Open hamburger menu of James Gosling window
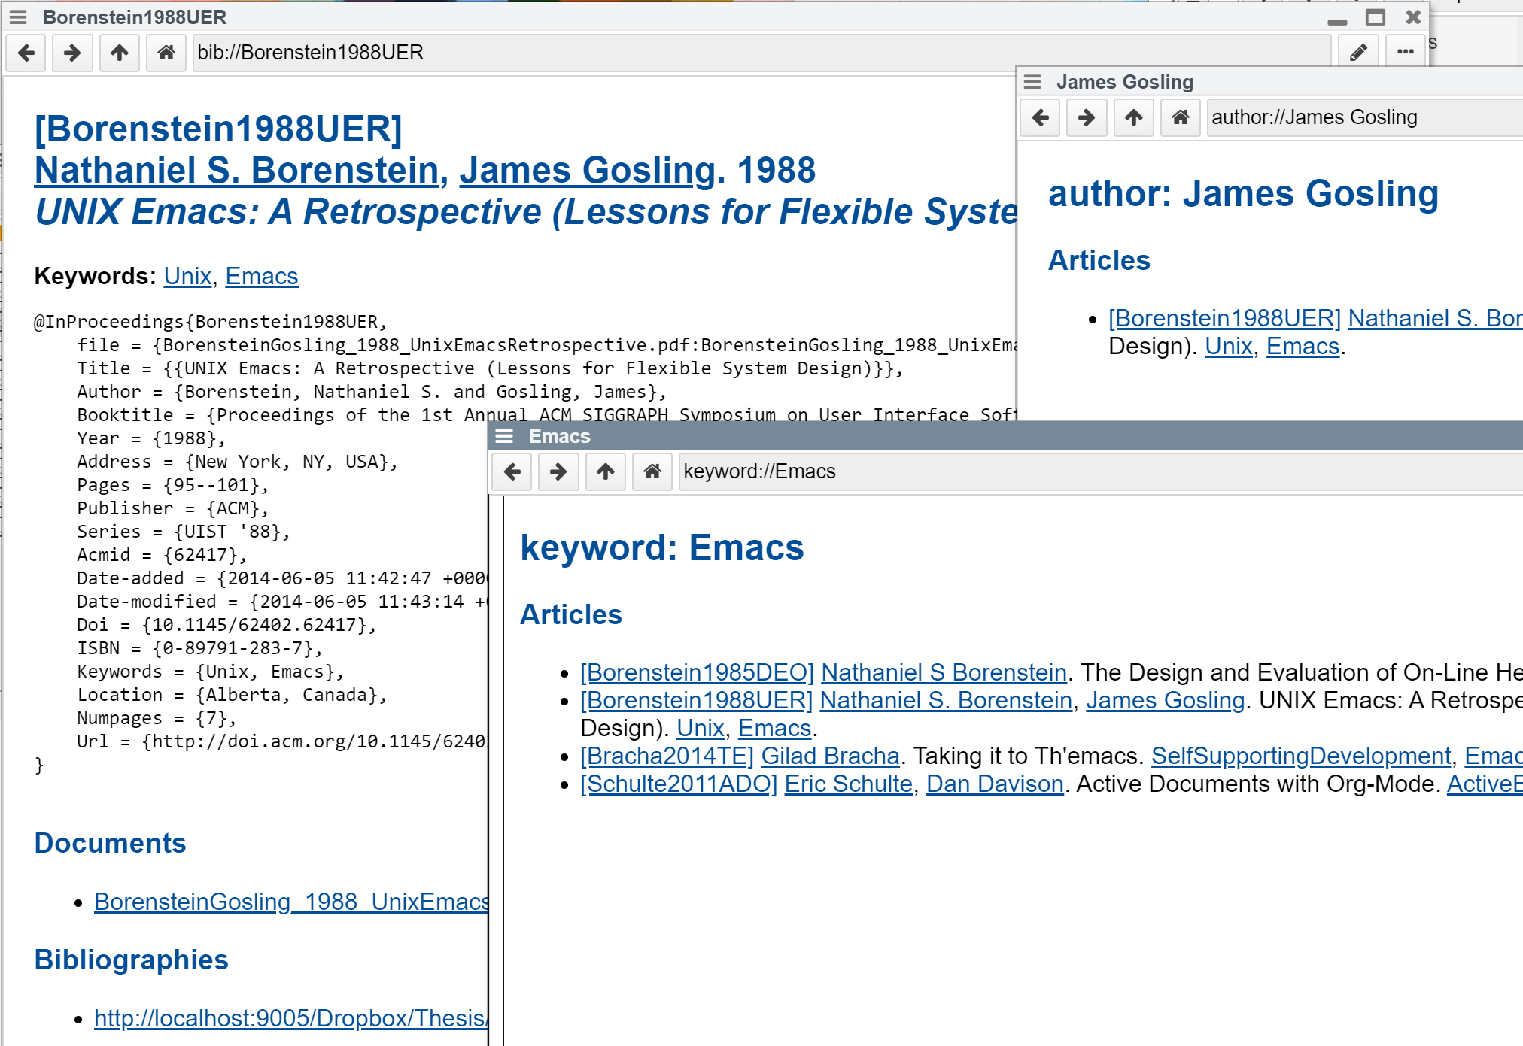 click(x=1032, y=81)
